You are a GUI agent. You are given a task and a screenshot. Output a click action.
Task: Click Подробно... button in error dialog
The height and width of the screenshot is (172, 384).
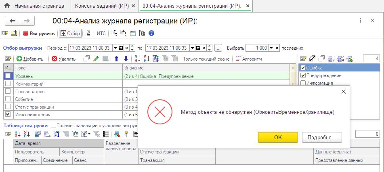tap(321, 137)
